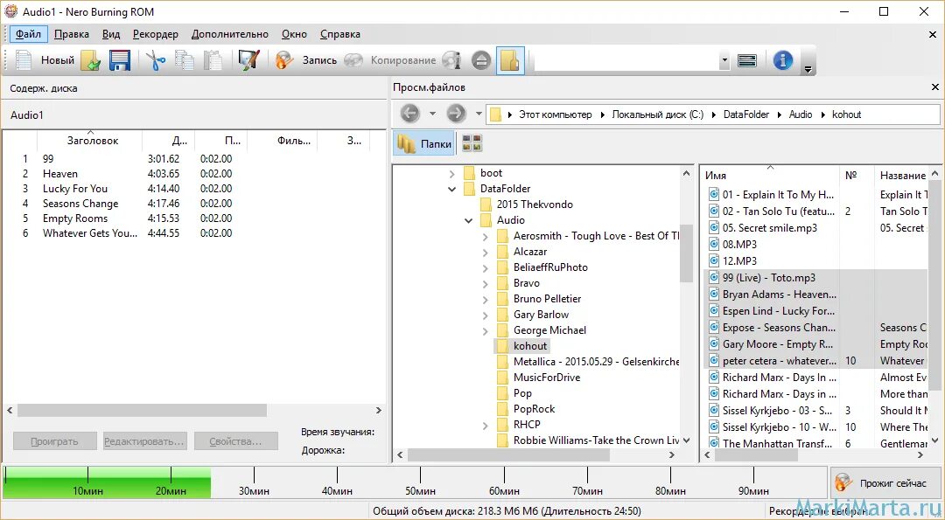Open the Окно menu
The image size is (945, 520).
pos(294,34)
